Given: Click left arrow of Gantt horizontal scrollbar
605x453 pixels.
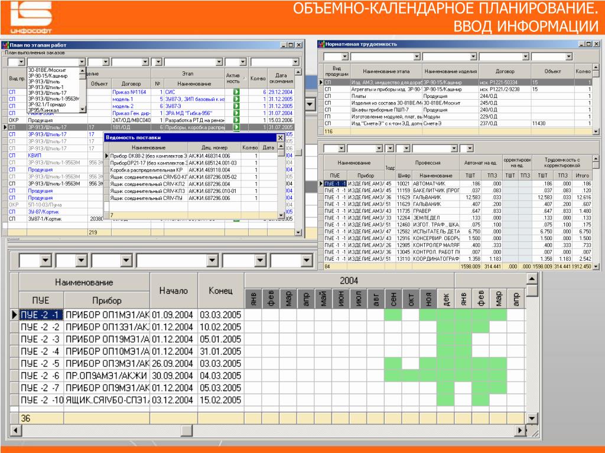Looking at the screenshot, I should click(15, 430).
